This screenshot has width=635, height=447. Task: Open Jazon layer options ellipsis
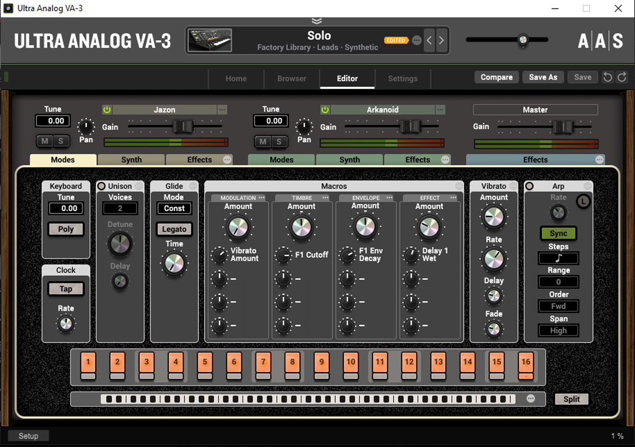pyautogui.click(x=222, y=110)
